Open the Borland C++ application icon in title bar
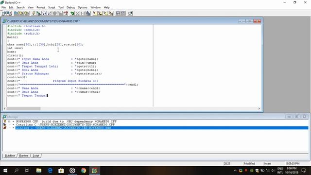 (2, 2)
